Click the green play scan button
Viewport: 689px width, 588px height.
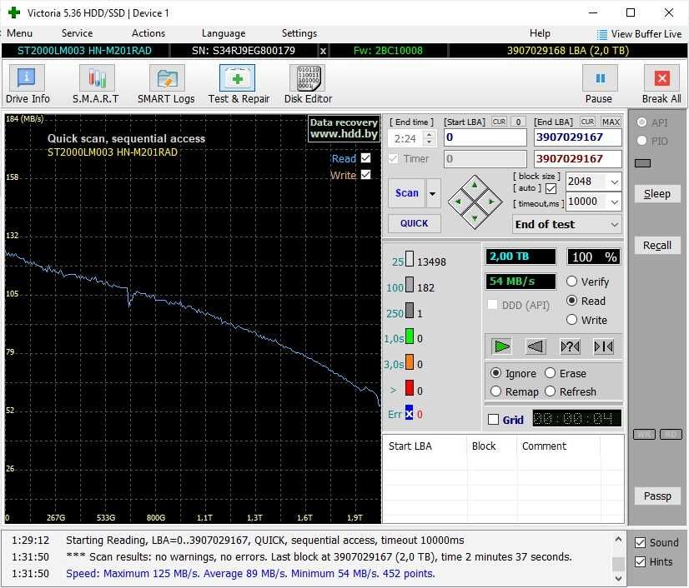pos(501,346)
